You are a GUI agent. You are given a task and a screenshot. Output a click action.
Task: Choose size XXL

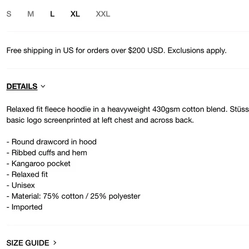point(103,14)
